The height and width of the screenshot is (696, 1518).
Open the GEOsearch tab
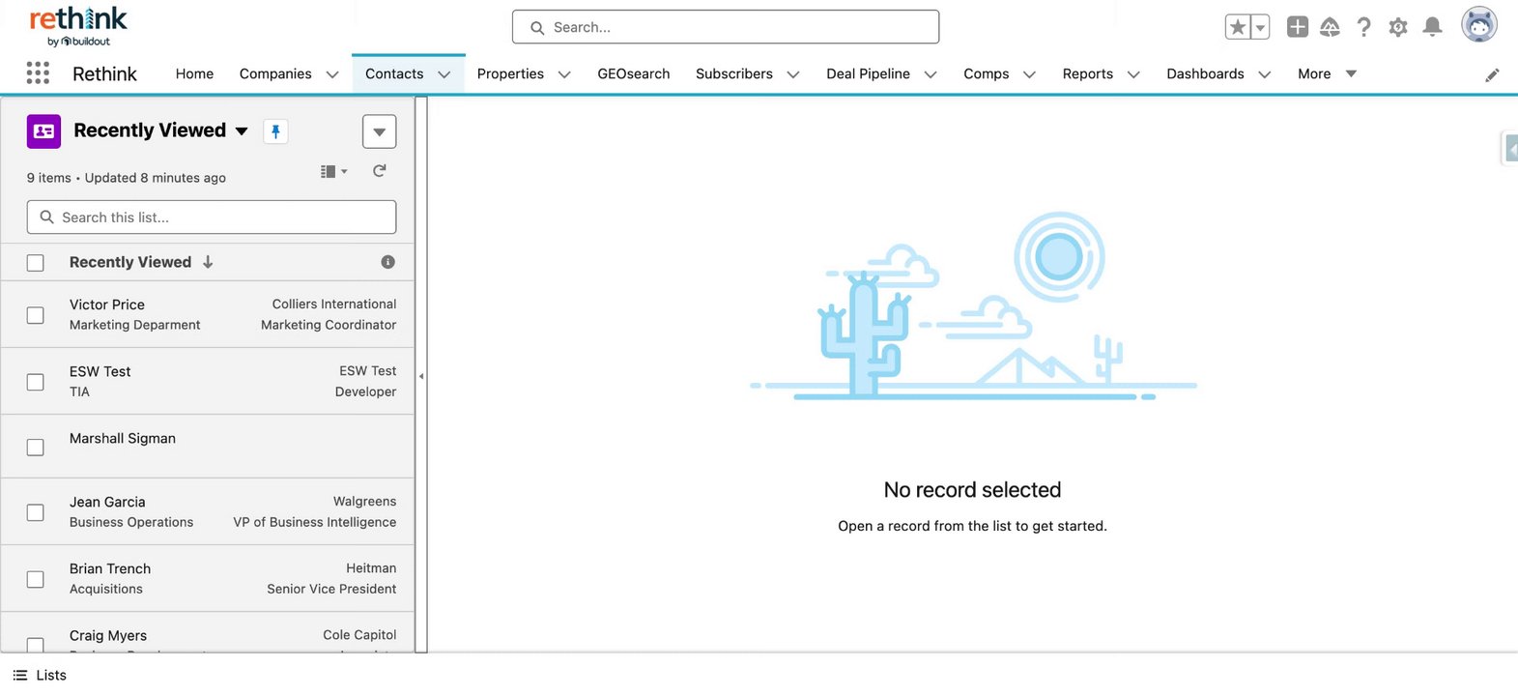(x=634, y=73)
